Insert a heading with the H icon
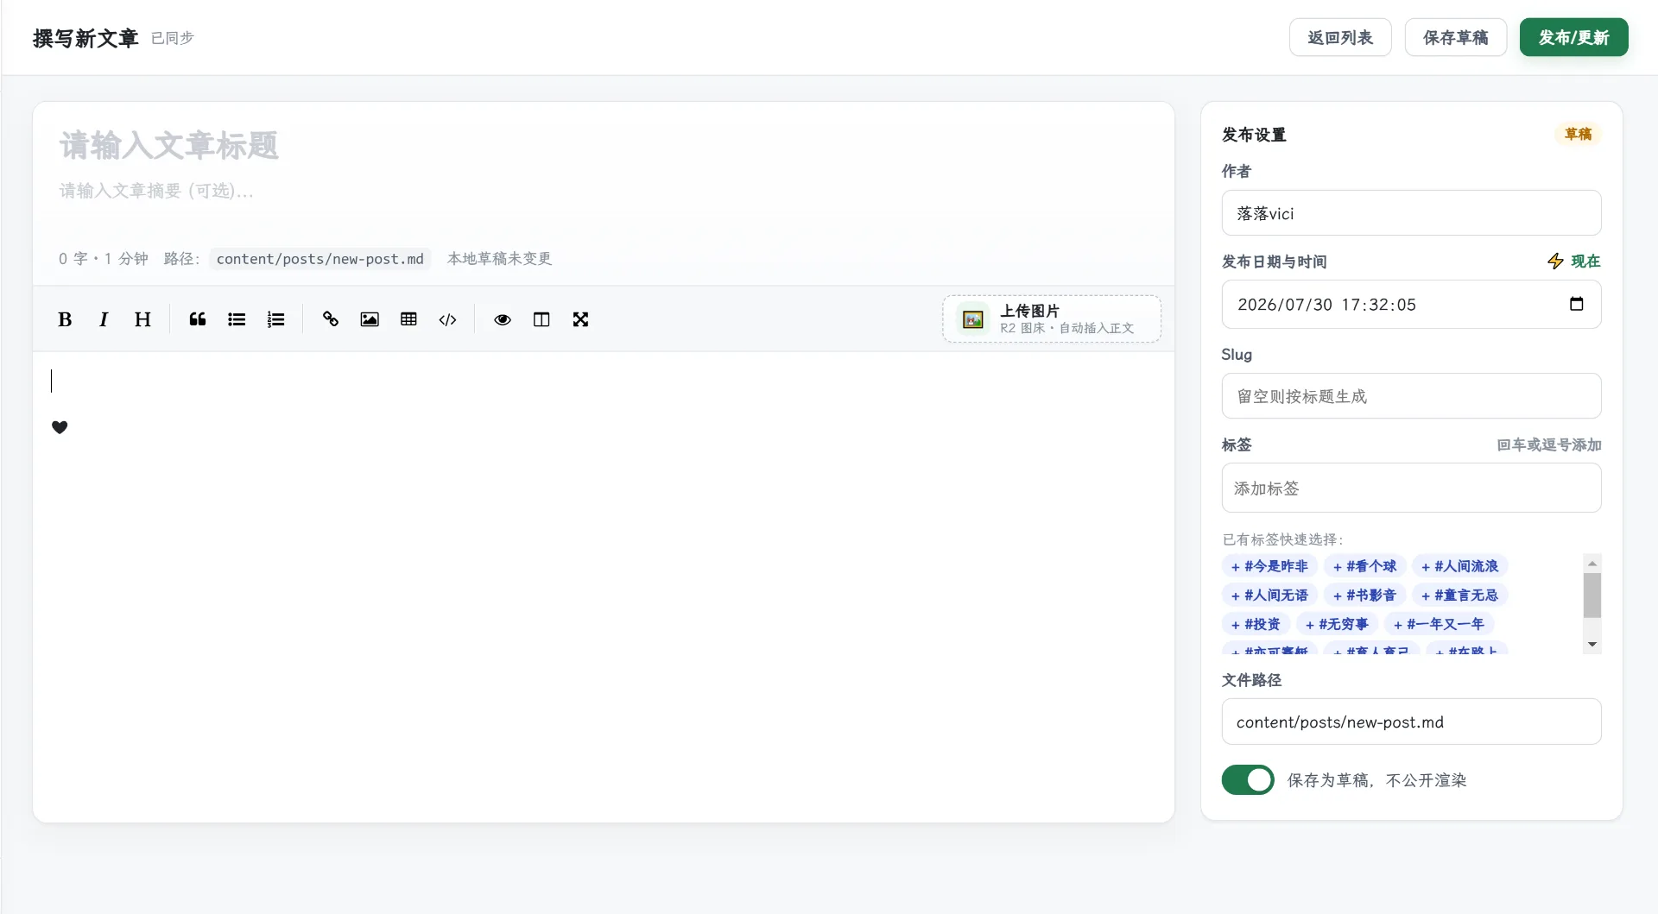This screenshot has height=914, width=1658. tap(142, 319)
